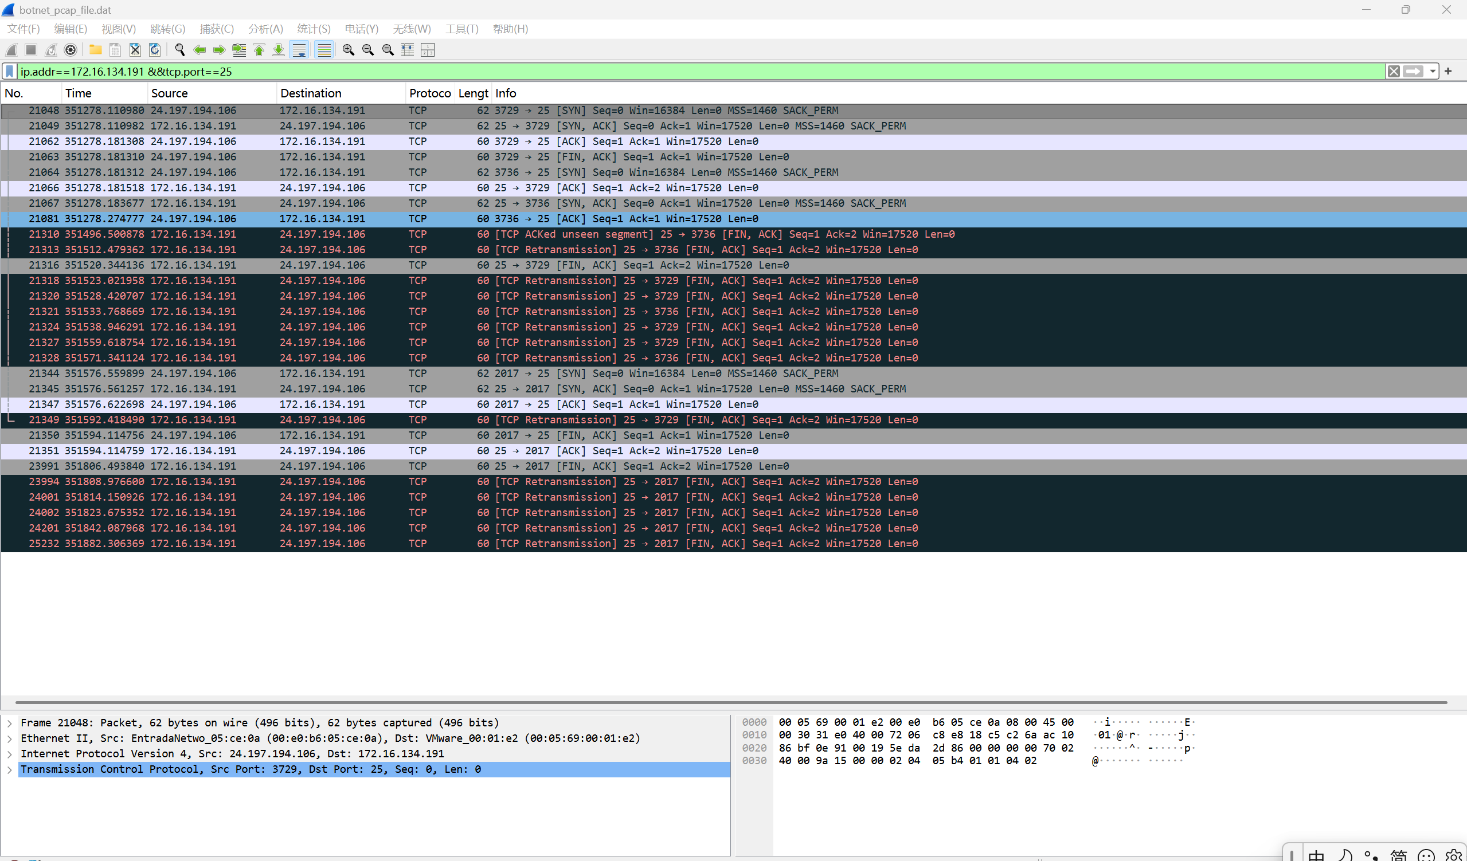Expand the Transmission Control Protocol tree item
Viewport: 1467px width, 861px height.
[x=9, y=770]
